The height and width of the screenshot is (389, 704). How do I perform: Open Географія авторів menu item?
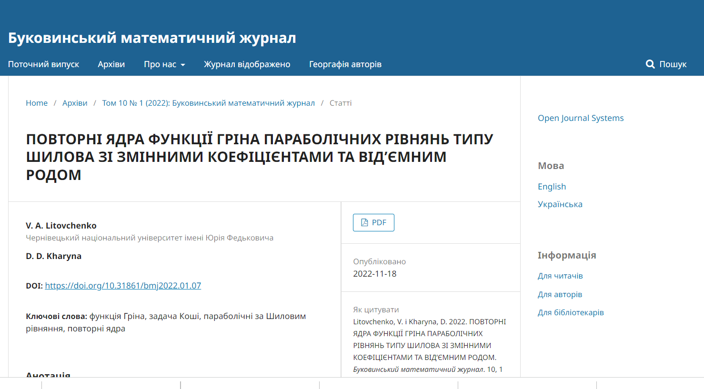pos(345,64)
